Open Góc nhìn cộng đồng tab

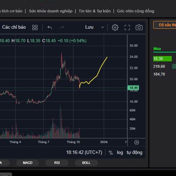[x=136, y=11]
